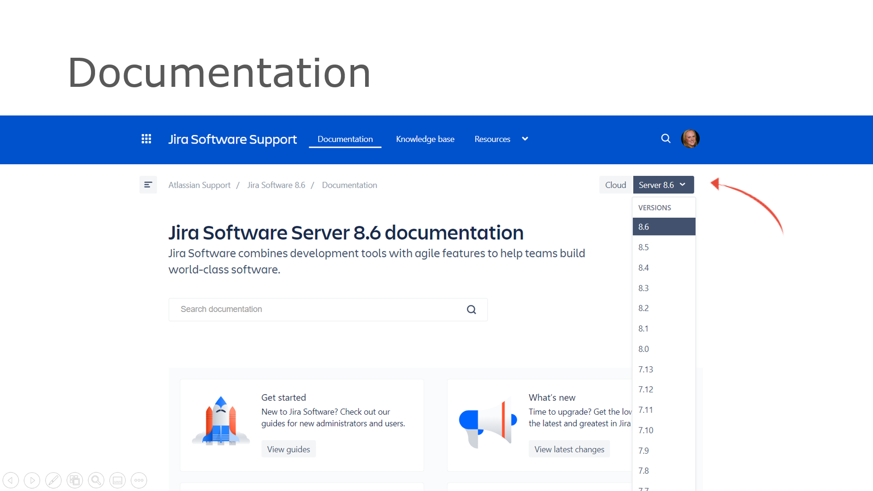Click the search icon in documentation search box

coord(472,310)
